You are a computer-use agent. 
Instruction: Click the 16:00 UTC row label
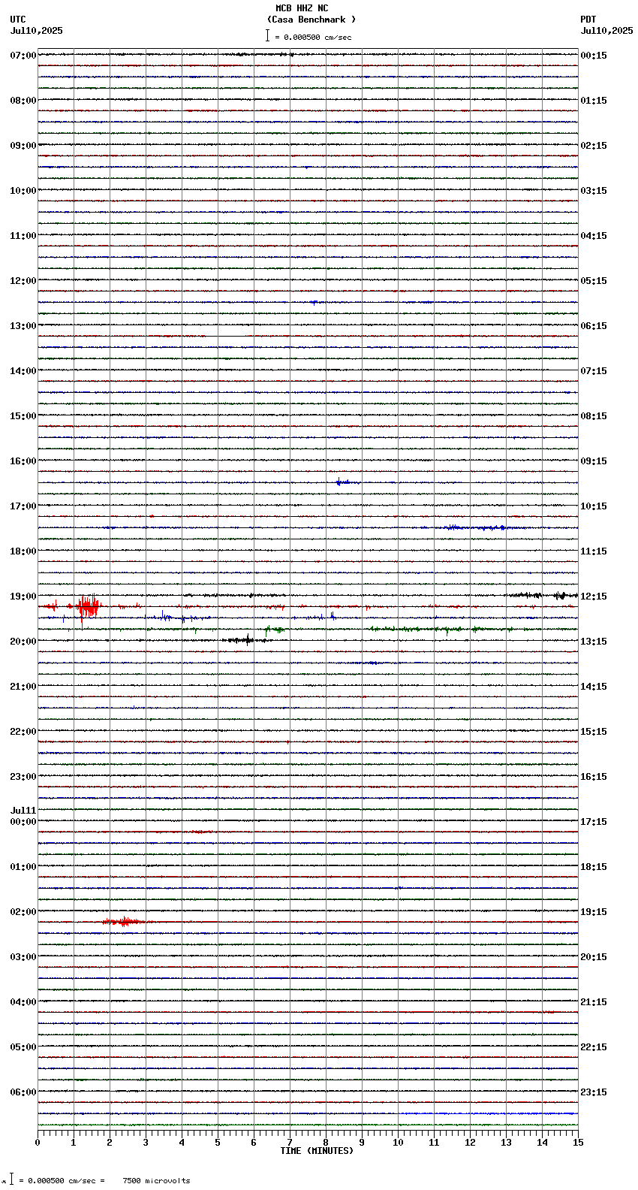pyautogui.click(x=23, y=461)
